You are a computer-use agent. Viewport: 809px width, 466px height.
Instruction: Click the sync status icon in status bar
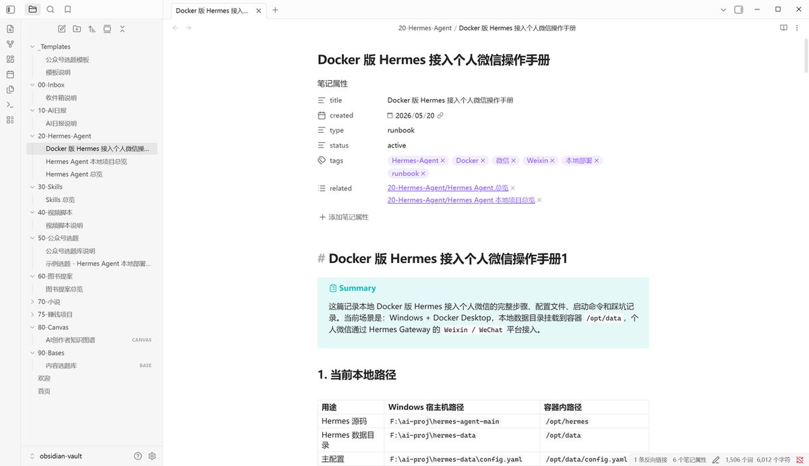click(800, 459)
